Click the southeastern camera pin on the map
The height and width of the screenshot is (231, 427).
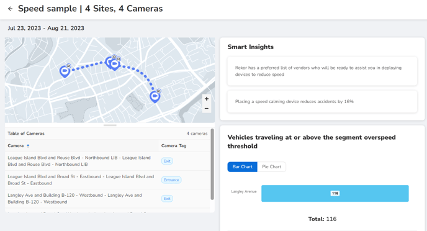coord(155,97)
